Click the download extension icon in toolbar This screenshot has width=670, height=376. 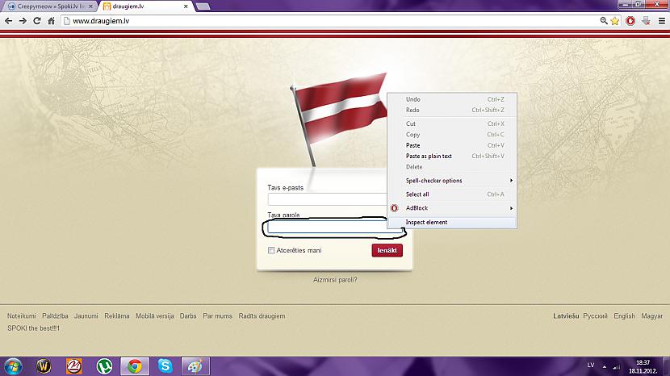646,20
